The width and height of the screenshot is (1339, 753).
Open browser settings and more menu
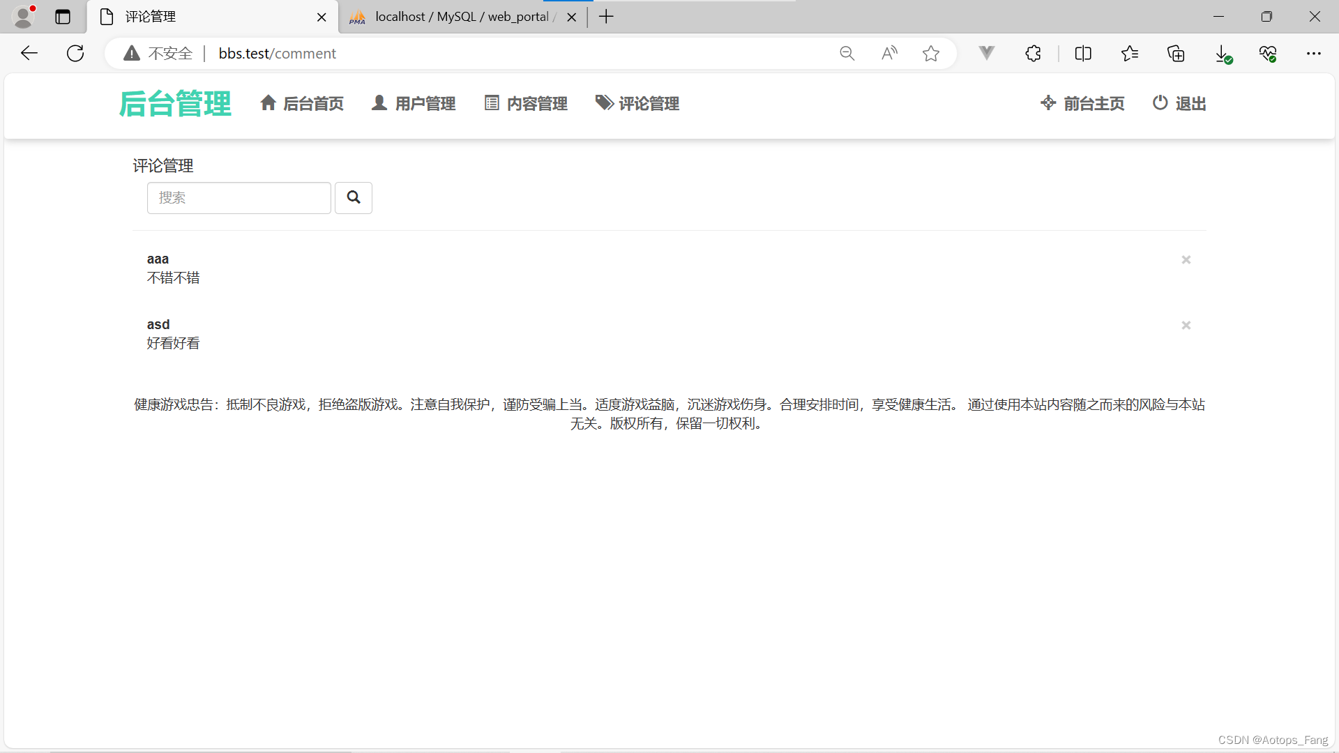(1314, 54)
